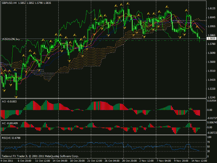Click the 1.6135 price scale value

[x=211, y=9]
